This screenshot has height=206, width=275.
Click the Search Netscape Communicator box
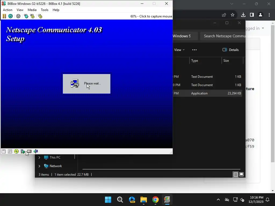223,36
